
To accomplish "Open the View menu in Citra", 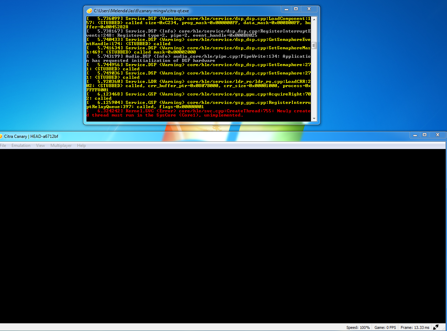I will point(40,146).
